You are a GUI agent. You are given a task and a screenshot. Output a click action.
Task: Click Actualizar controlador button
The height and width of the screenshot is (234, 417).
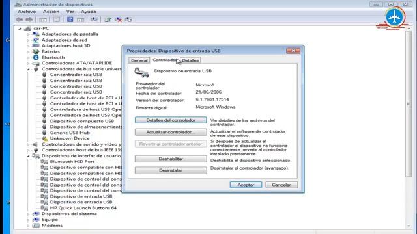coord(171,132)
